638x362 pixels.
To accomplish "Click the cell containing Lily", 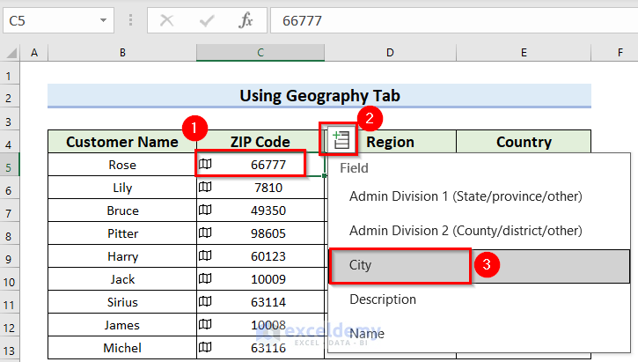I will pyautogui.click(x=122, y=188).
